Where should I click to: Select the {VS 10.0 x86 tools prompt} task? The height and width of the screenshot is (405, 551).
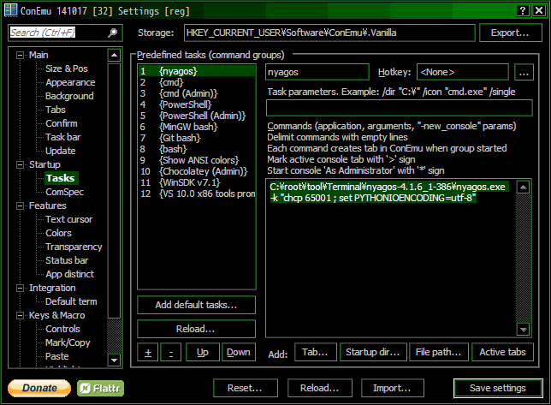197,194
